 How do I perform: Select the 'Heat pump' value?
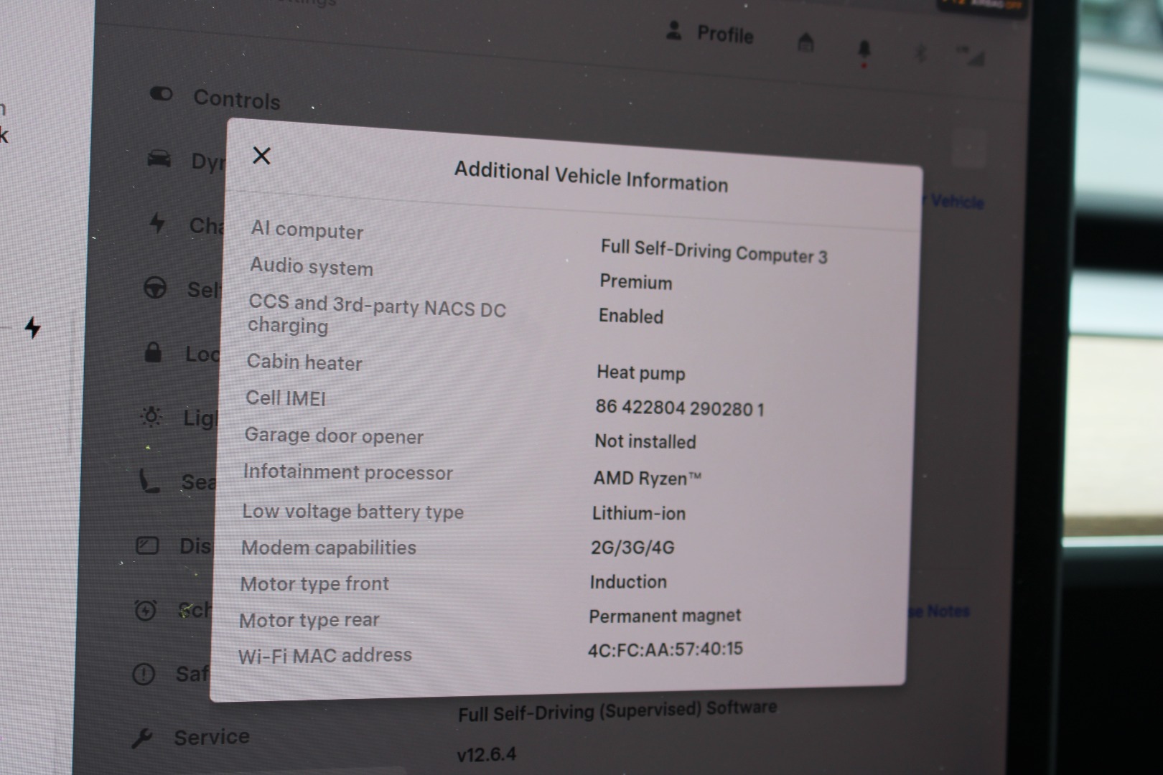point(641,372)
